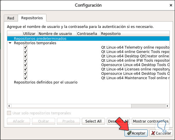Click the Mostrar contraseñas button
Screen dimensions: 175x140
pos(150,121)
